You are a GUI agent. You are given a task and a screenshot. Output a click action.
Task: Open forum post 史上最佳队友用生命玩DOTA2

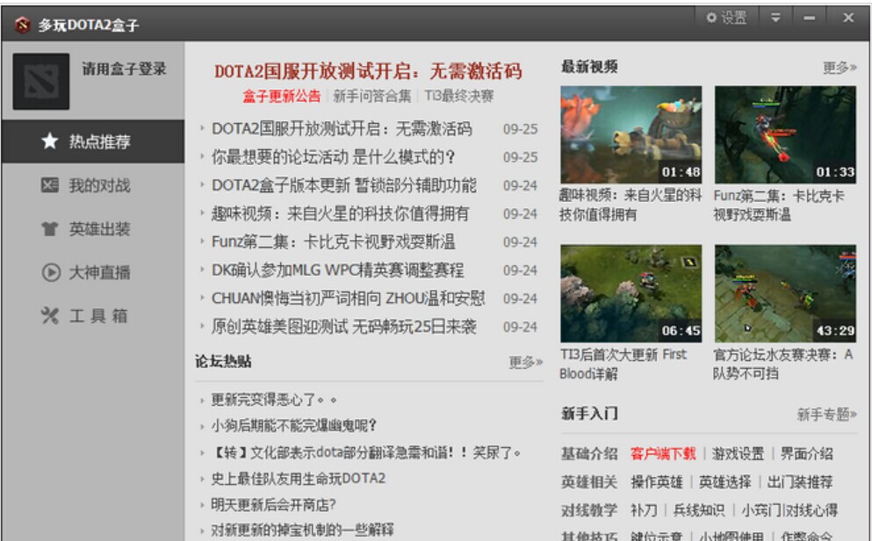[298, 479]
